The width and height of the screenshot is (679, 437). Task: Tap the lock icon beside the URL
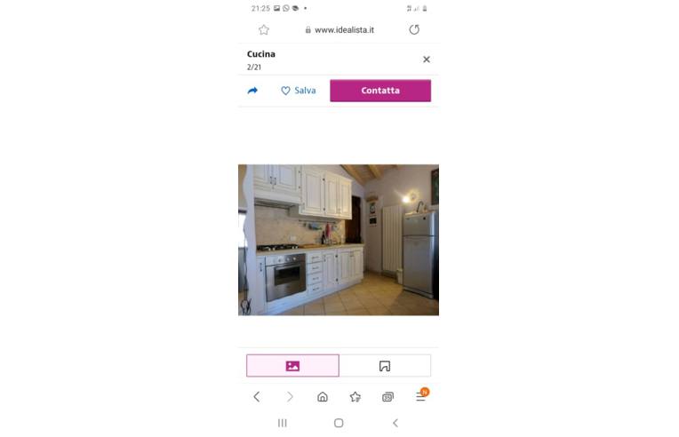[308, 30]
